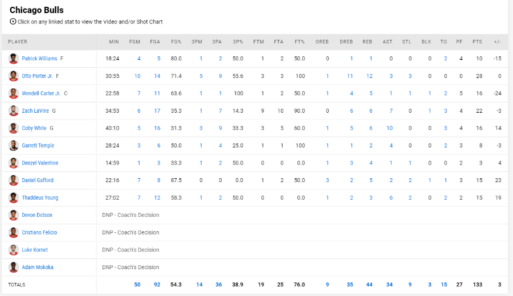
Task: Click Otto Porter Jr.'s headshot icon
Action: [14, 76]
